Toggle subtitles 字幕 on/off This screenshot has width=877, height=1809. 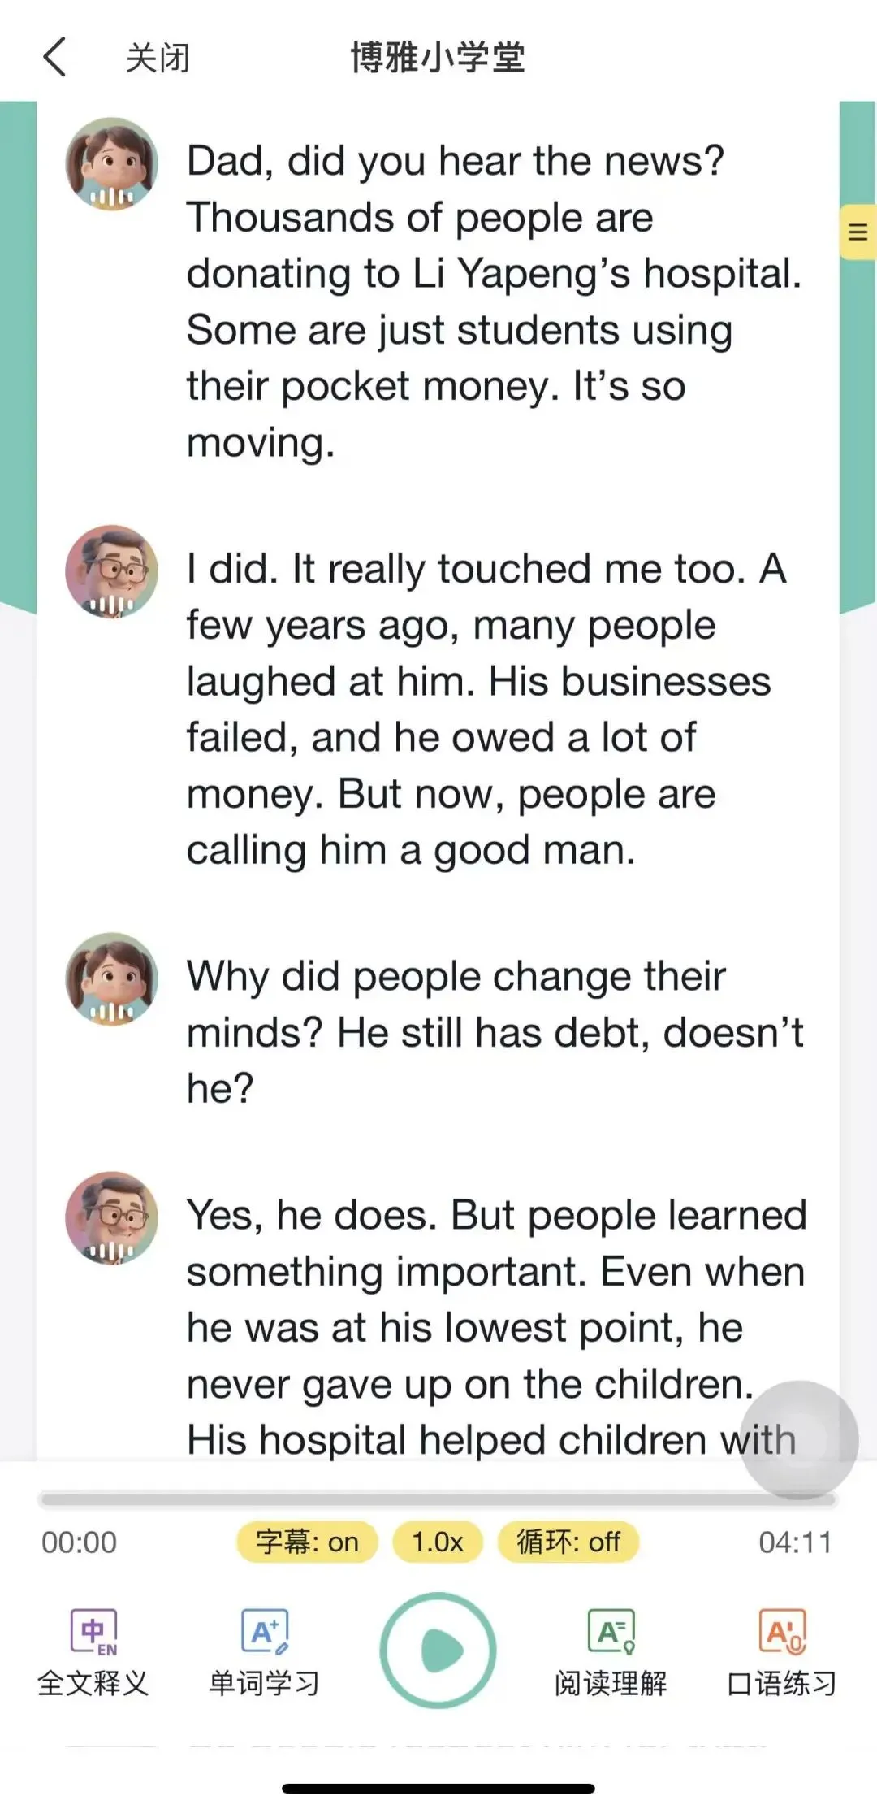(307, 1542)
